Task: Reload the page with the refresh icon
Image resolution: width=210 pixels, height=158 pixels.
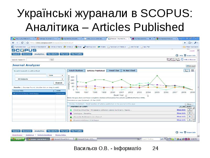Action: click(x=22, y=43)
